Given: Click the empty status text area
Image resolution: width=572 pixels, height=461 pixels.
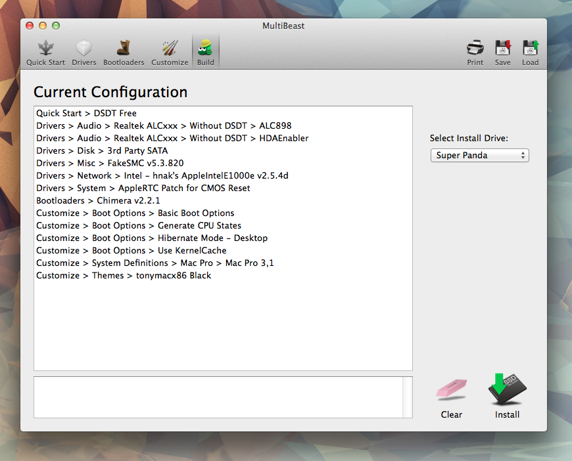Looking at the screenshot, I should [x=223, y=397].
